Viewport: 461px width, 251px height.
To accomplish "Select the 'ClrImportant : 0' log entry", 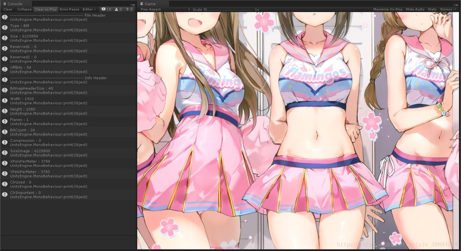I will click(68, 195).
